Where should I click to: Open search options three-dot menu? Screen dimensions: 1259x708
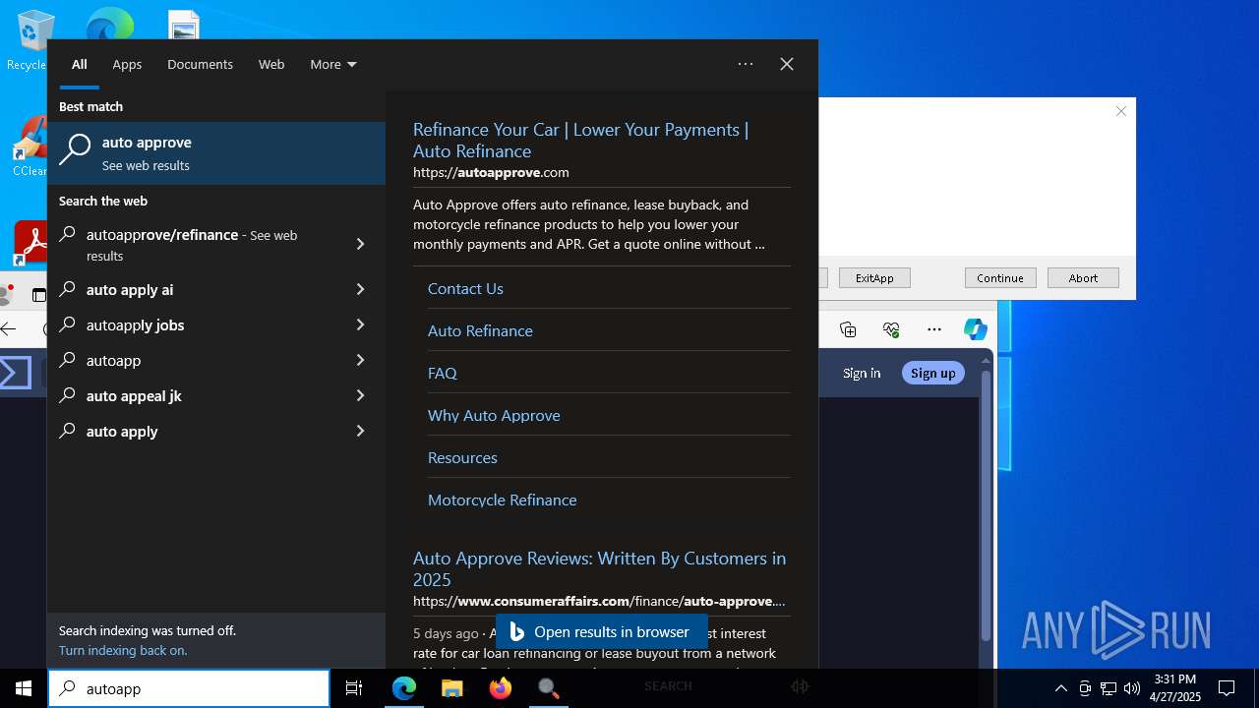click(x=746, y=64)
